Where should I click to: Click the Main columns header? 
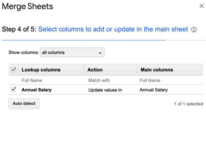[x=157, y=70]
